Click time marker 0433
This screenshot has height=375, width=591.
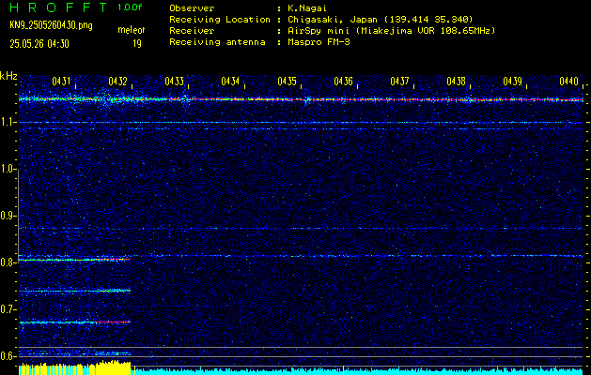tap(174, 81)
